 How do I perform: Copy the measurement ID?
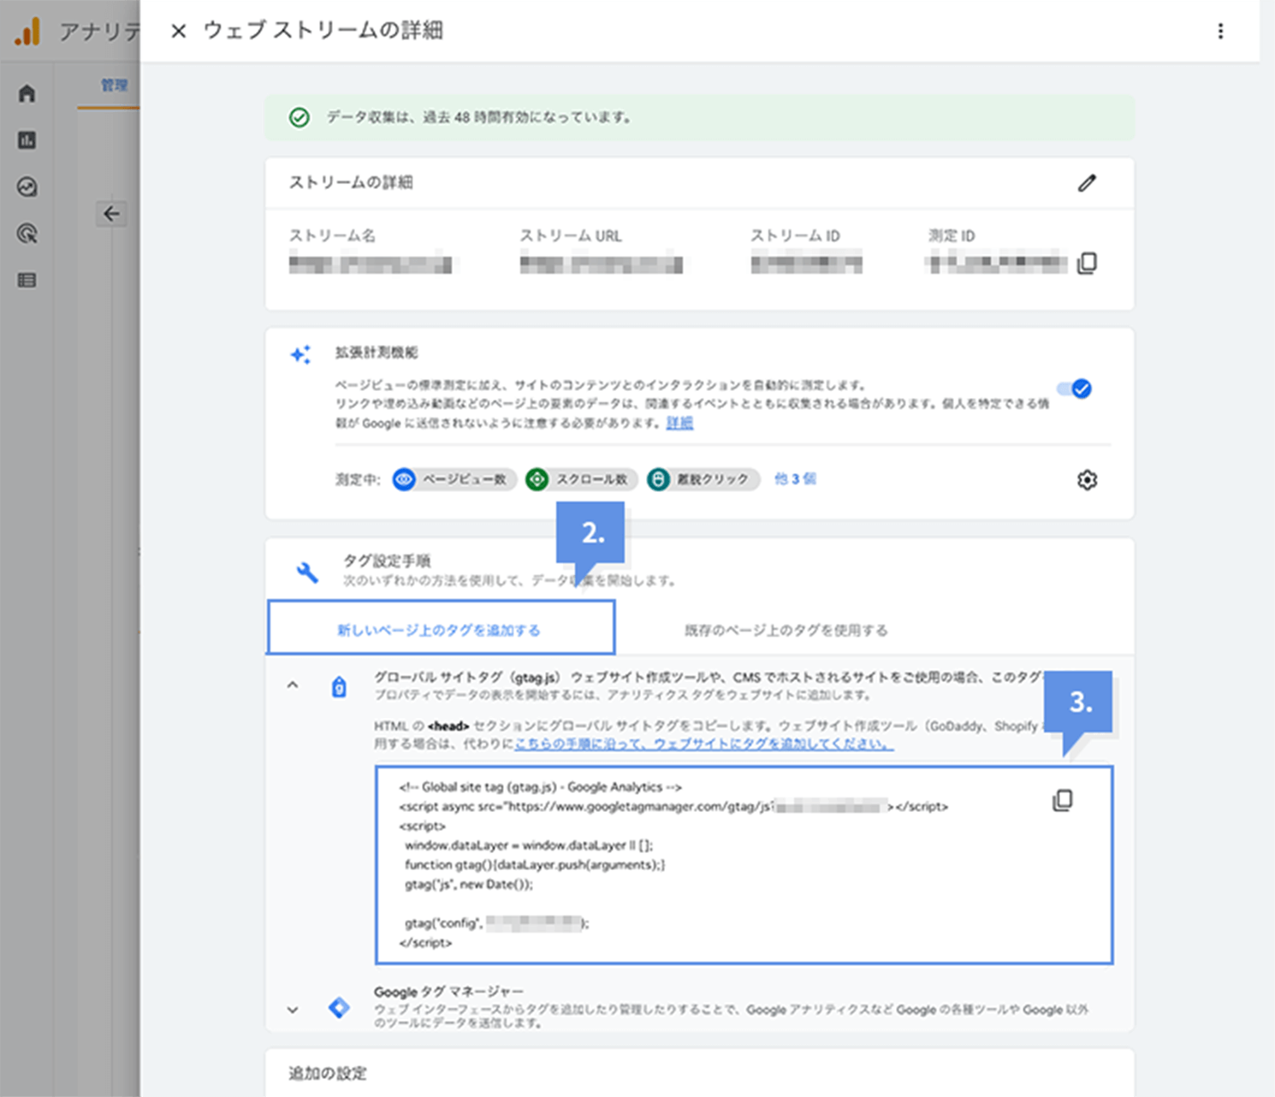(x=1087, y=264)
